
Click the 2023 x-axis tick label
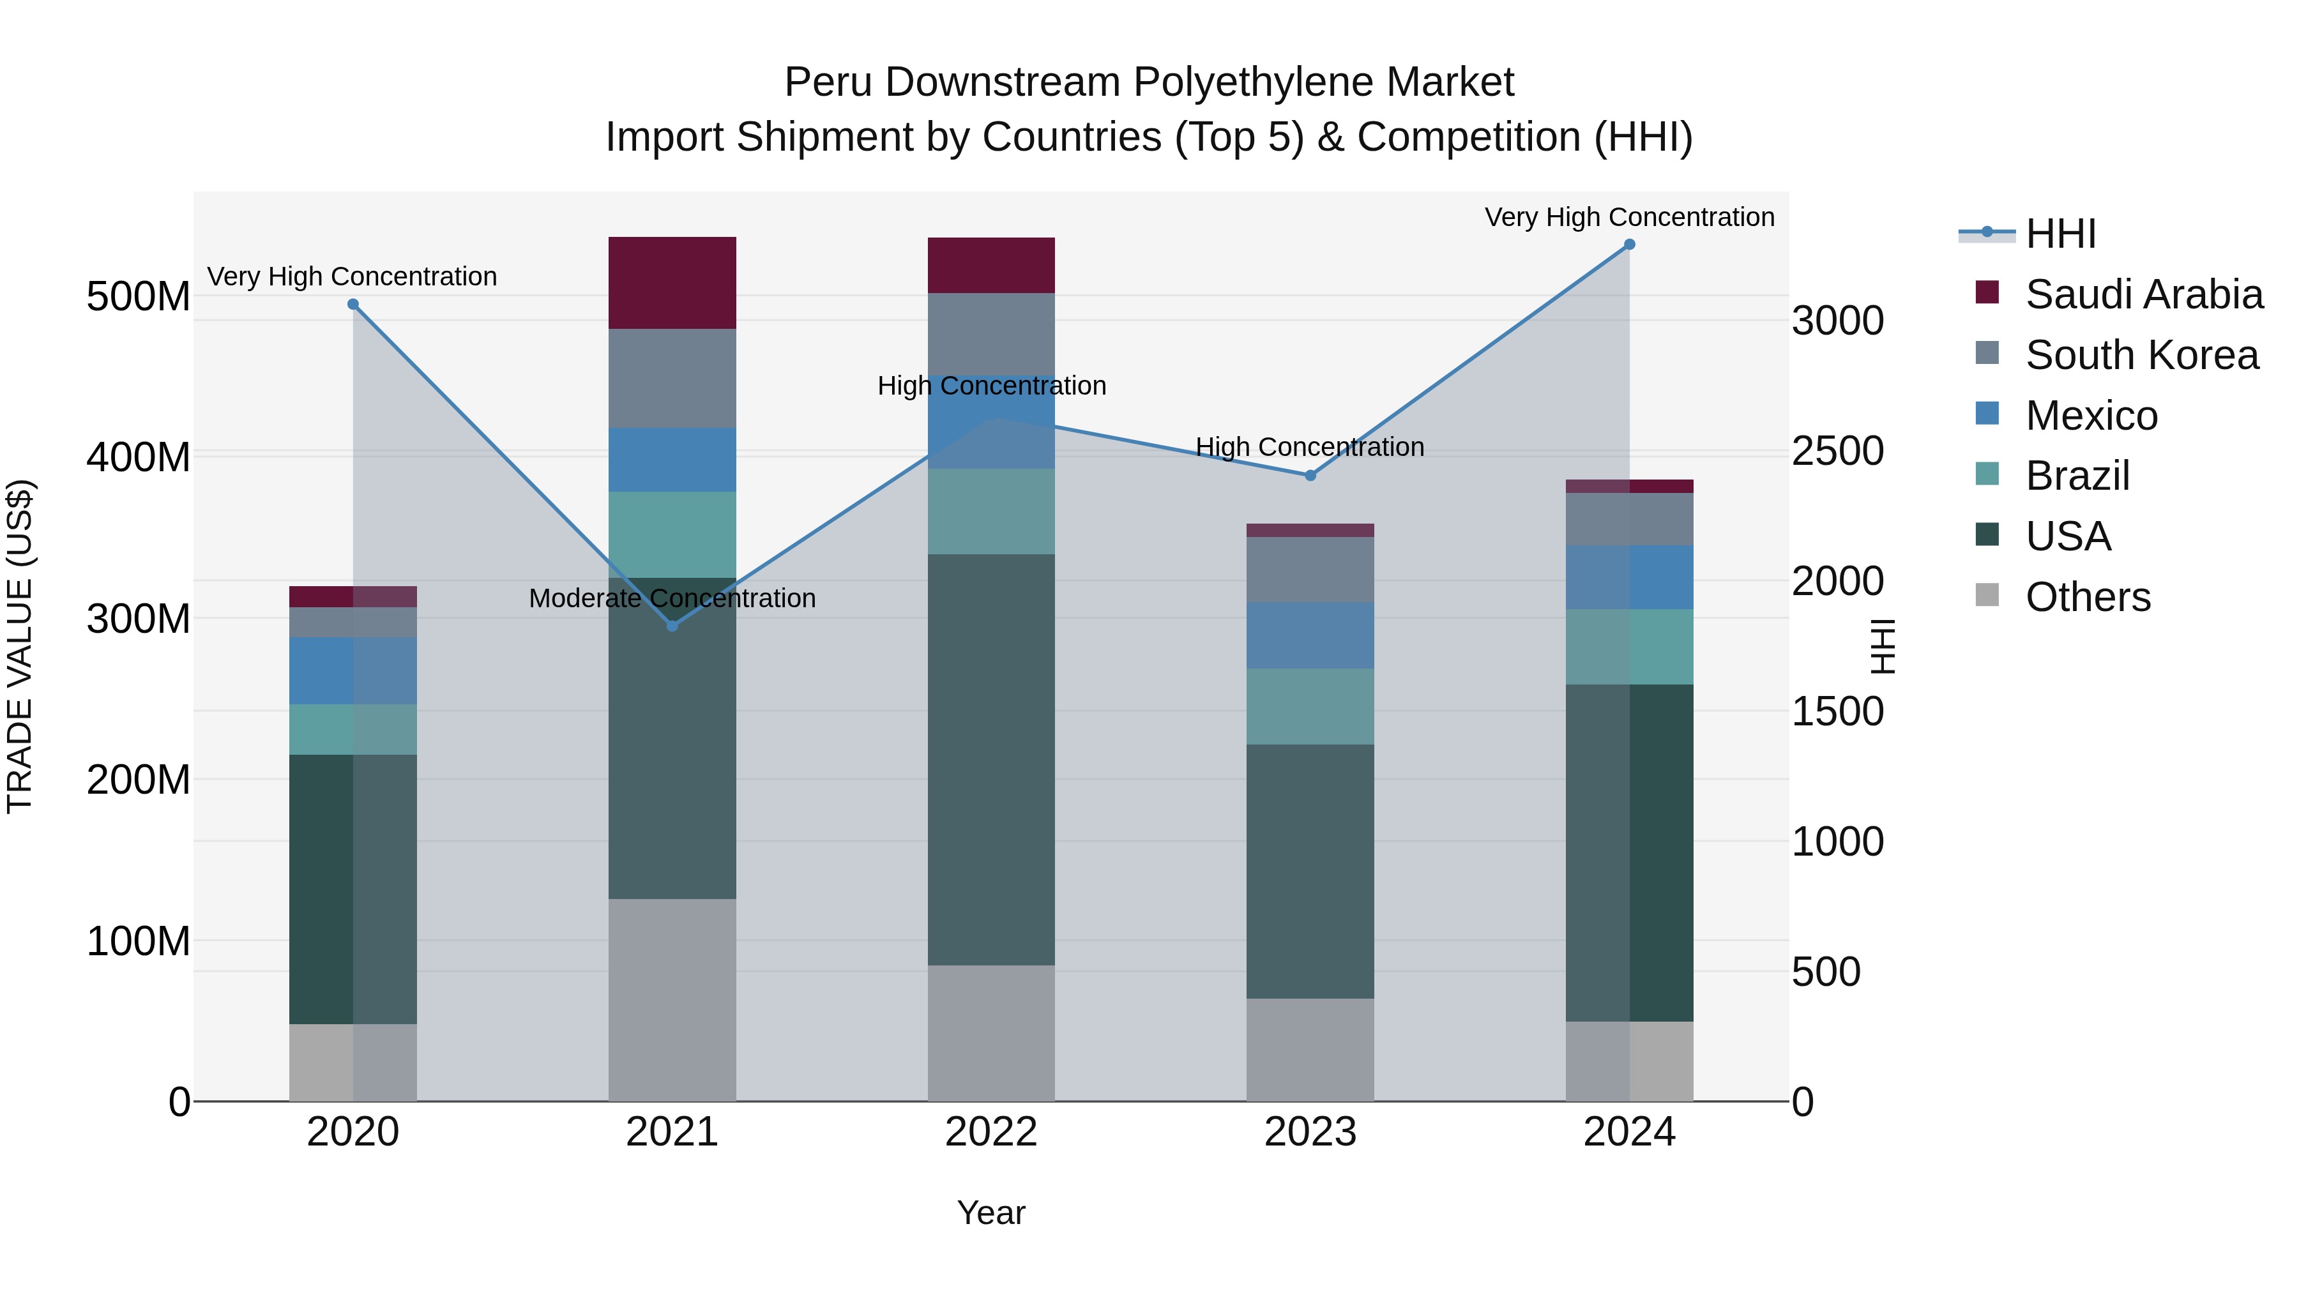(1311, 1132)
